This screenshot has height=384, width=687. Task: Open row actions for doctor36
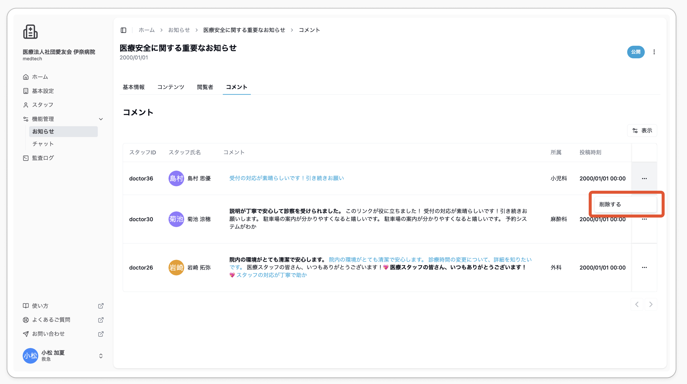coord(644,179)
